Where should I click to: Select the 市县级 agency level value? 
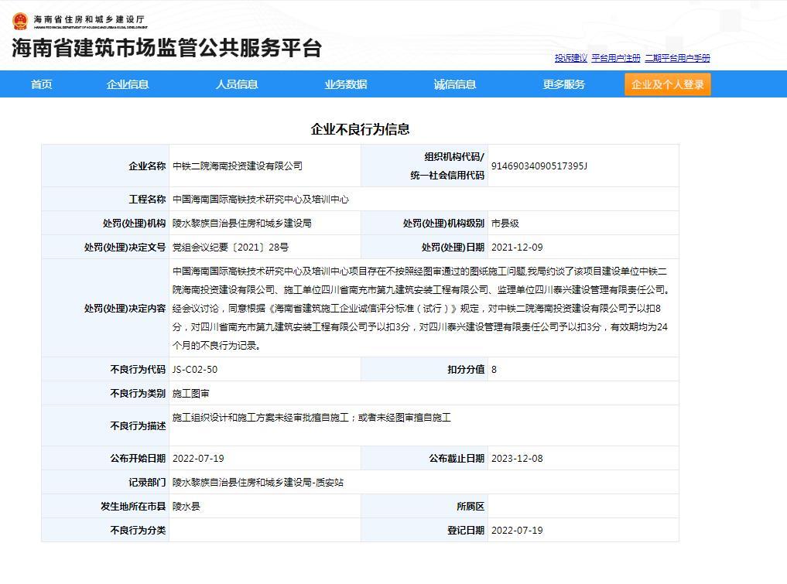pyautogui.click(x=505, y=224)
